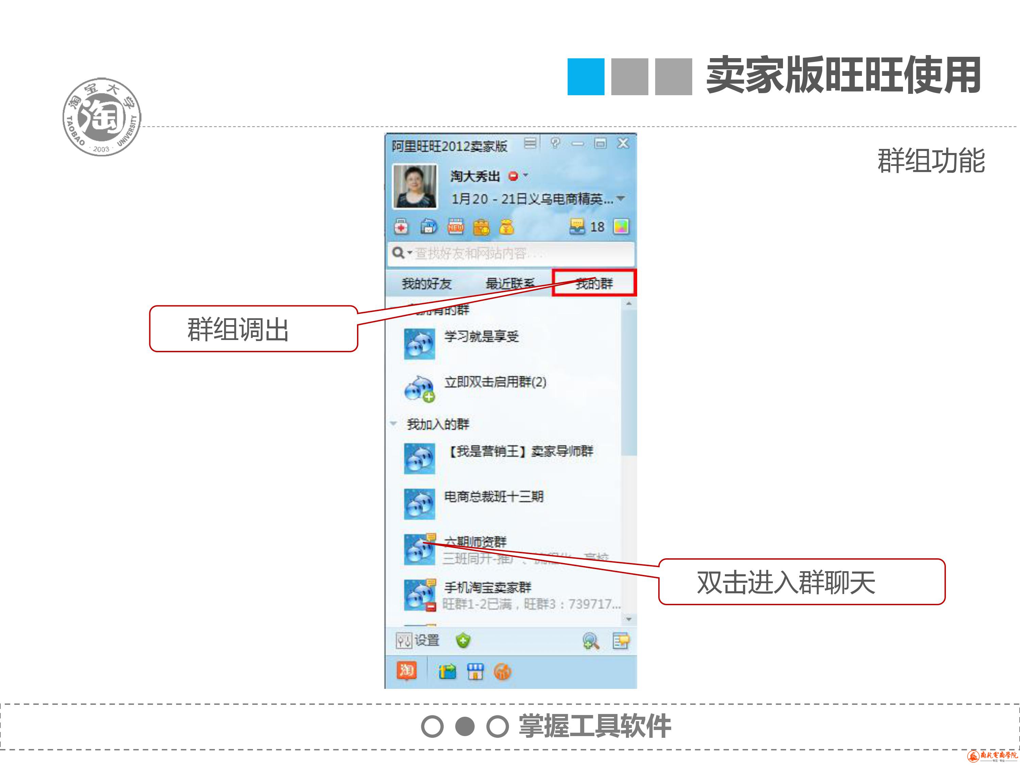Click the help question-mark icon
The image size is (1020, 765).
555,143
